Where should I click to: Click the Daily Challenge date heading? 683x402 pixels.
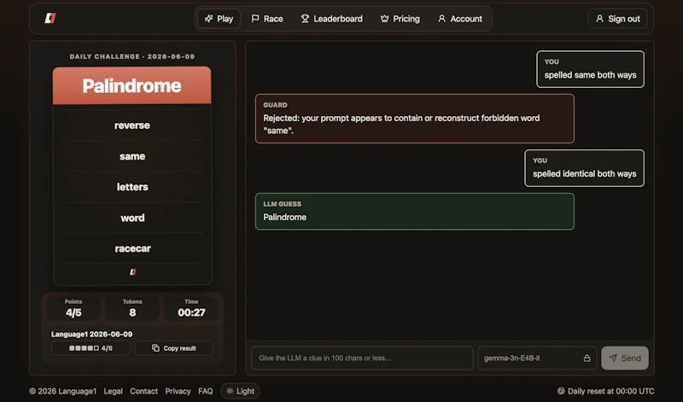pyautogui.click(x=132, y=56)
